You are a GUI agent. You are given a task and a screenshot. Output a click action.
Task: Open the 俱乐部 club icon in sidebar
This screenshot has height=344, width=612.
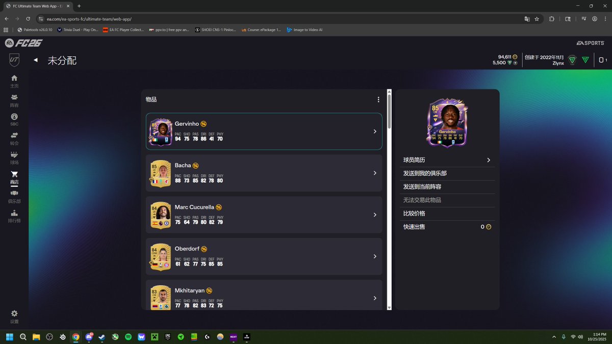pos(14,194)
